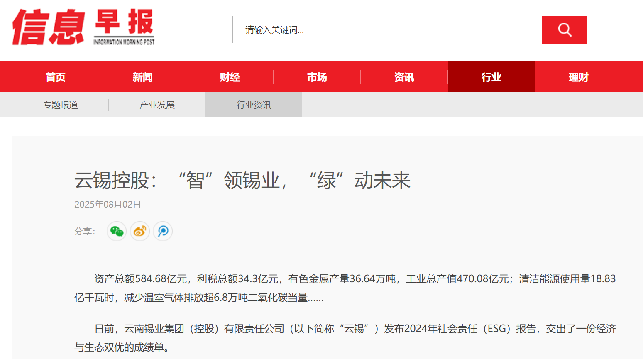Click the red magnifier search button
The image size is (643, 359).
click(564, 29)
